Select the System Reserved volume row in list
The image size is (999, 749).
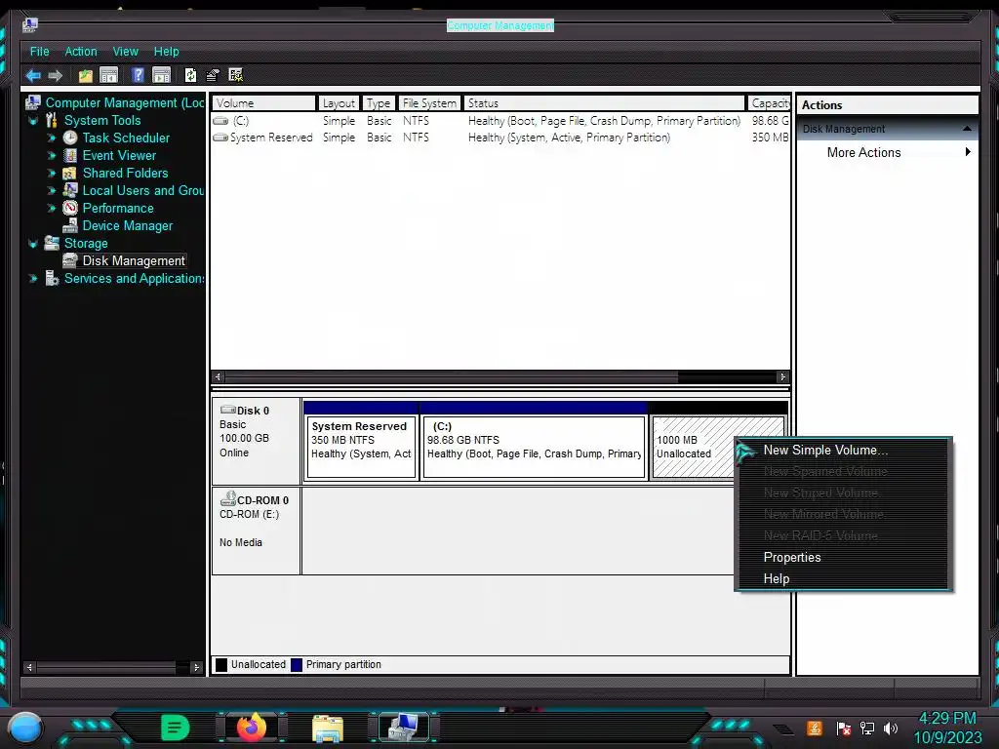pyautogui.click(x=500, y=138)
